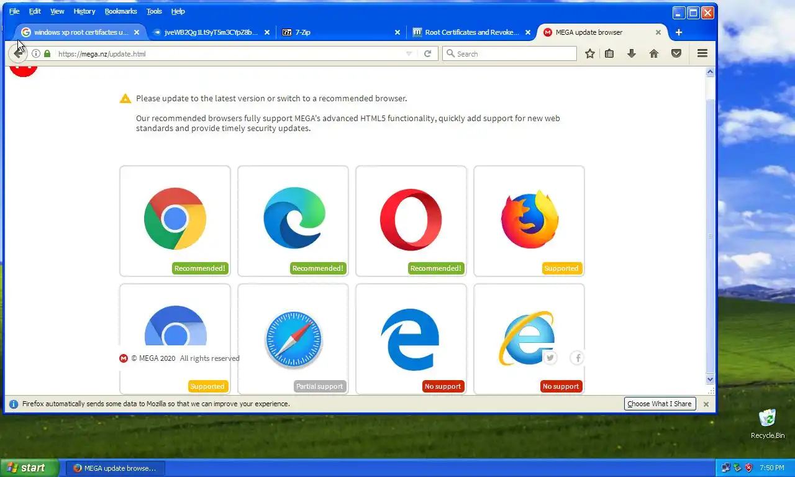The image size is (795, 477).
Task: Click the page scrollbar up arrow
Action: (x=711, y=72)
